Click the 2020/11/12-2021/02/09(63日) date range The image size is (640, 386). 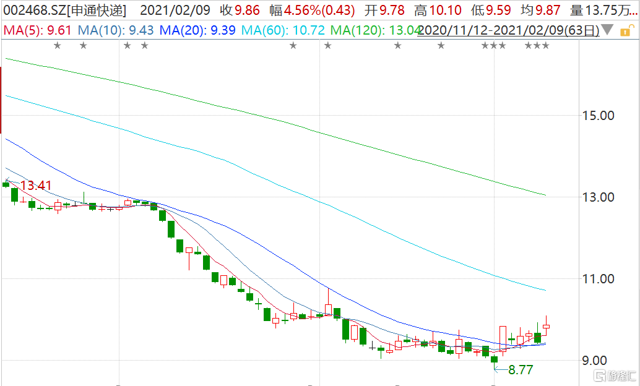click(509, 30)
